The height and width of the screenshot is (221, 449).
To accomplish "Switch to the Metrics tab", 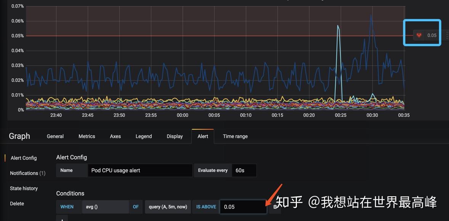I will (x=87, y=136).
